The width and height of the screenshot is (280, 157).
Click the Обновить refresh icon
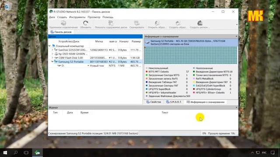86,23
